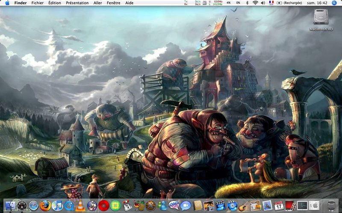Open Photo Booth from dock
The height and width of the screenshot is (213, 342).
pos(290,206)
